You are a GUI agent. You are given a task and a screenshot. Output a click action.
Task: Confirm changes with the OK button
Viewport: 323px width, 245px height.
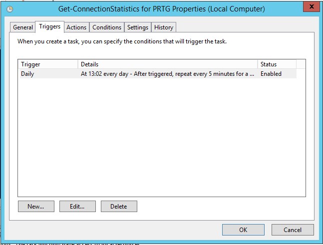tap(243, 230)
